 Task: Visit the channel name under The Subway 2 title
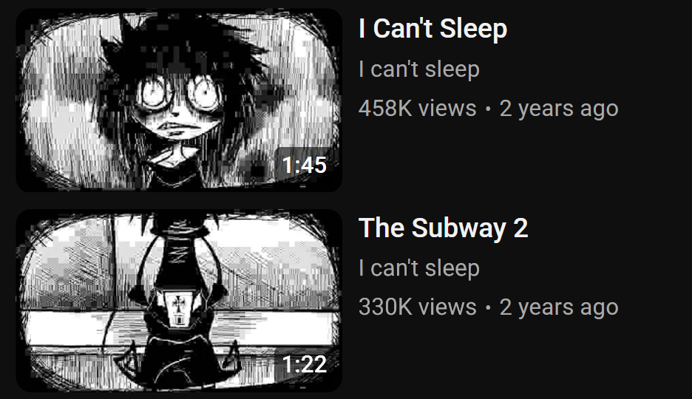point(418,268)
